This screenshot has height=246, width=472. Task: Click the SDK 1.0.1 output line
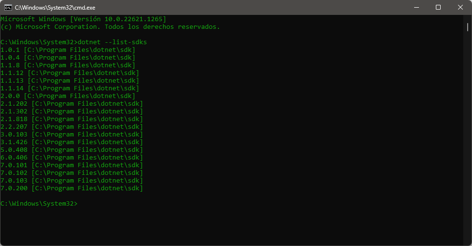point(68,50)
